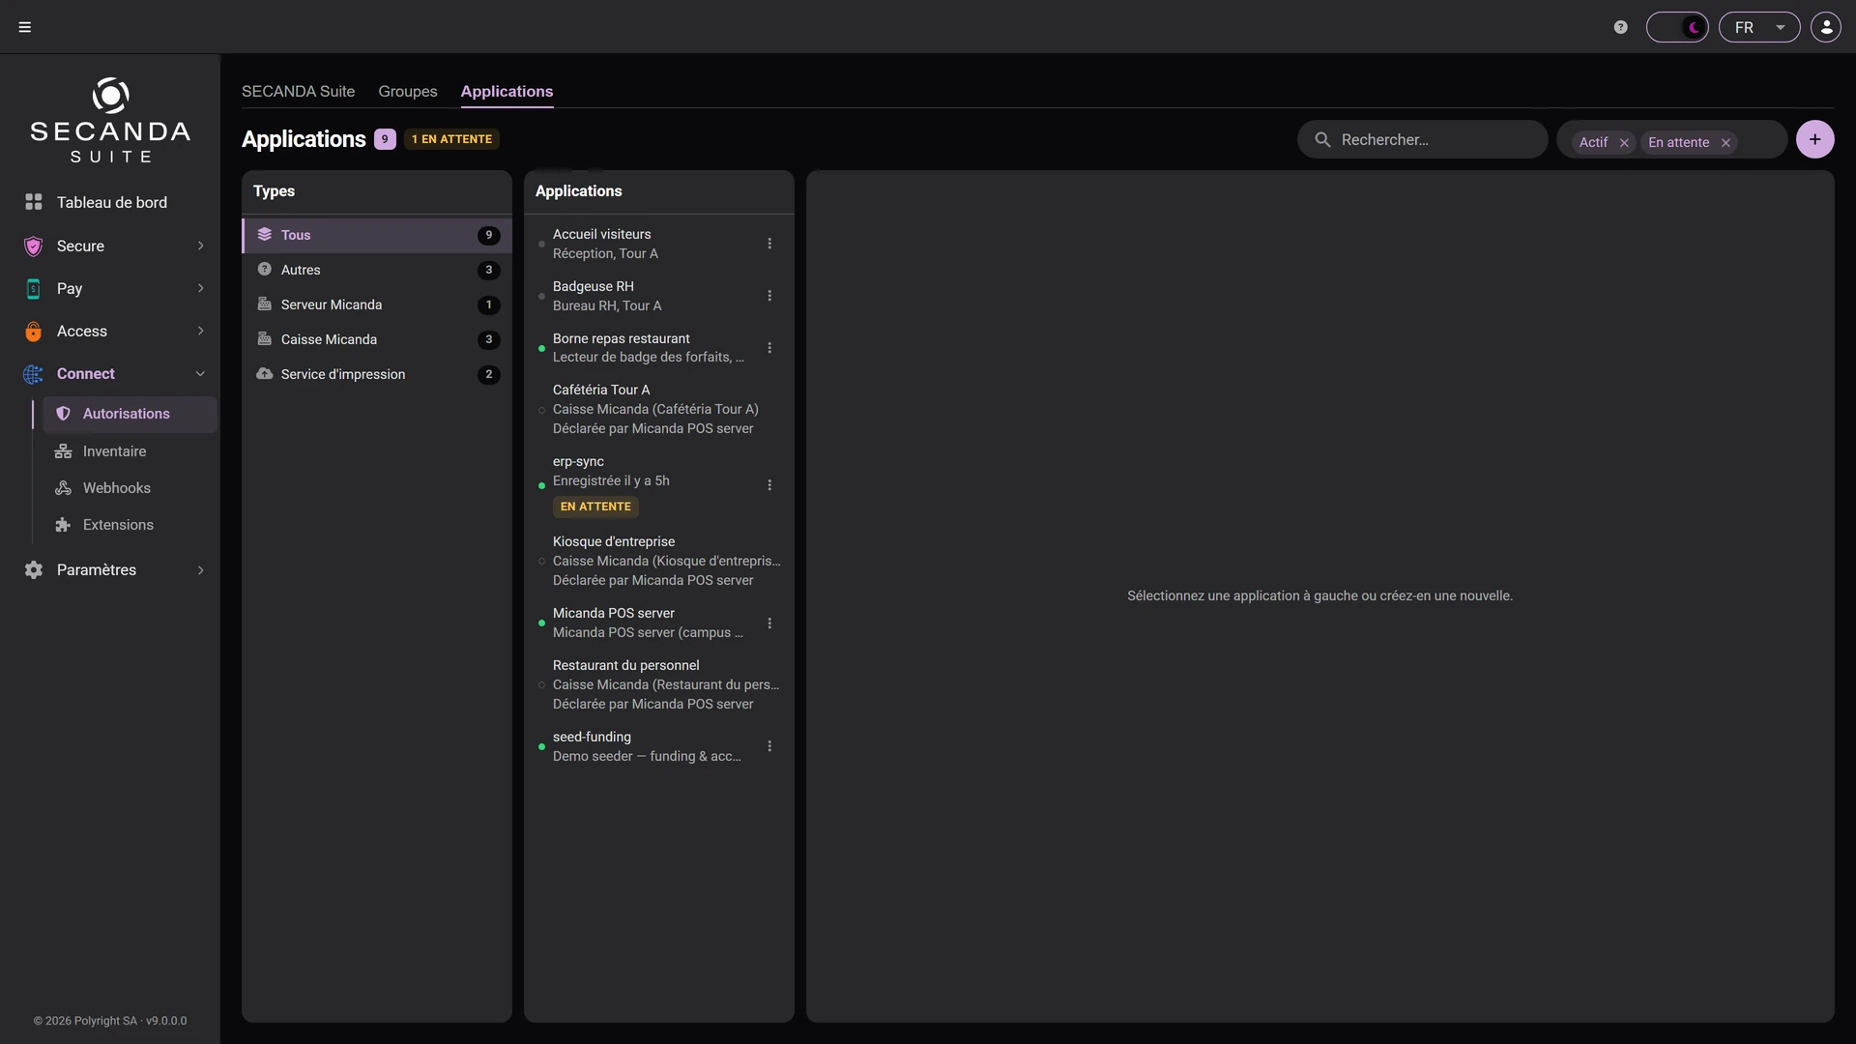Screen dimensions: 1856x1044
Task: Select Autorisations in the sidebar
Action: 130,414
